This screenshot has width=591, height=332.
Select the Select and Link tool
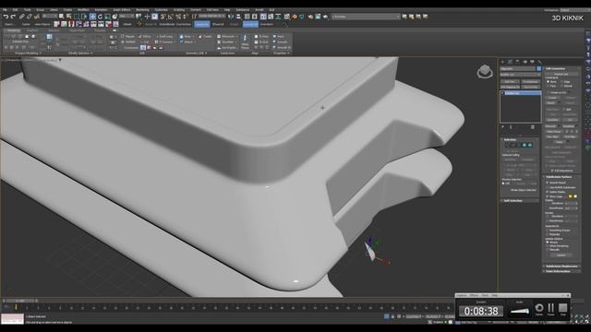tap(22, 17)
